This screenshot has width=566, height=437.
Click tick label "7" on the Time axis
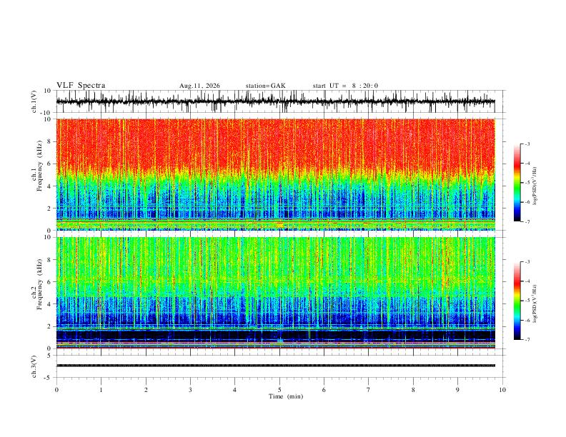369,390
